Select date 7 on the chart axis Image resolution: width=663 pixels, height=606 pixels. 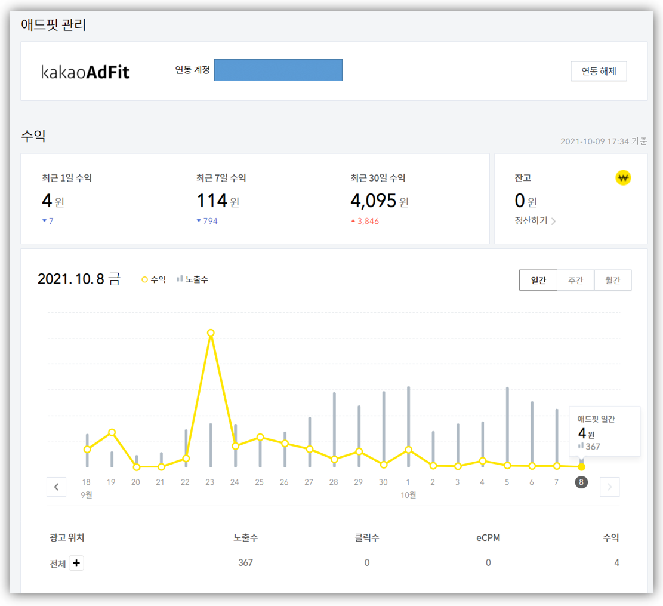(x=556, y=482)
